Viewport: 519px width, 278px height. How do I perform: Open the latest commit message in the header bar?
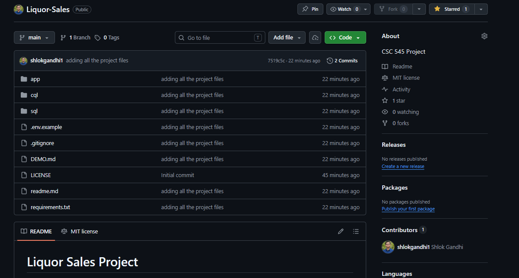coord(97,61)
